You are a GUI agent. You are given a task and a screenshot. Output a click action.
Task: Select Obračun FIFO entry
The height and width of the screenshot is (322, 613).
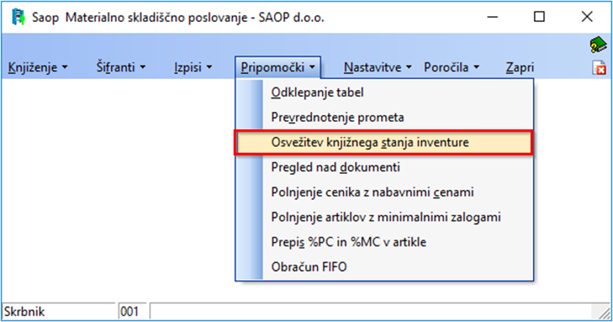click(384, 267)
